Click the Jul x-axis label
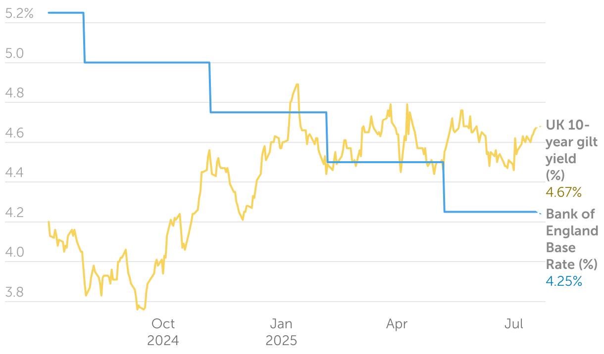 pyautogui.click(x=514, y=324)
